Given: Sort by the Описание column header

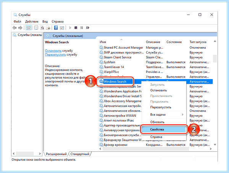Looking at the screenshot, I should (x=153, y=42).
